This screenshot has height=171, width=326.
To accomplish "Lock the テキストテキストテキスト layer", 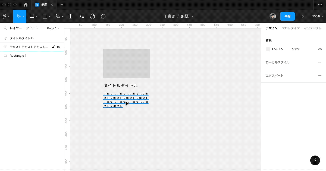I will 53,47.
